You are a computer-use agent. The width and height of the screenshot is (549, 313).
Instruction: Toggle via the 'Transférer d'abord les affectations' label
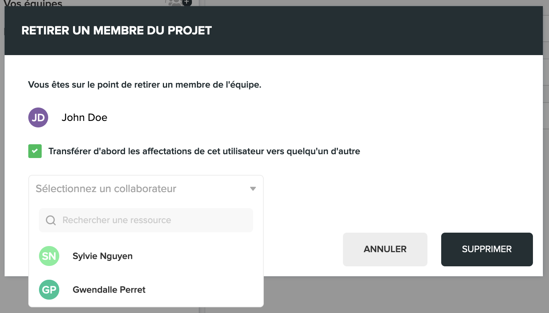[x=204, y=151]
